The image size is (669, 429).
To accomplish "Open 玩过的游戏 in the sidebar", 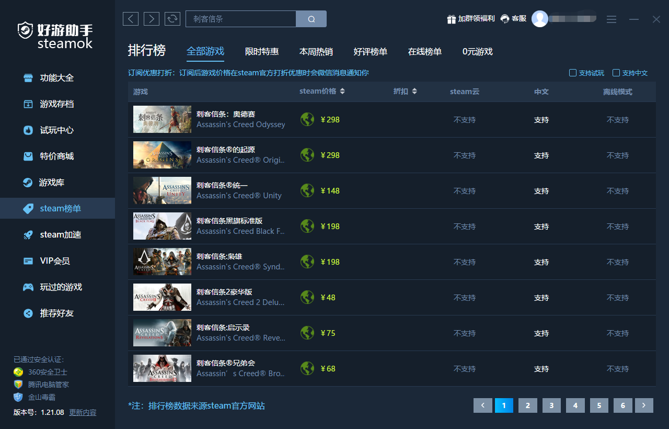I will coord(57,287).
